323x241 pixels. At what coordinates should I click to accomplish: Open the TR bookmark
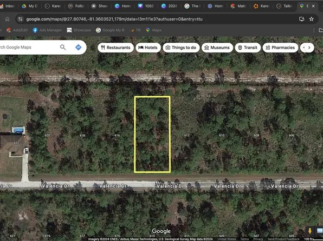135,30
